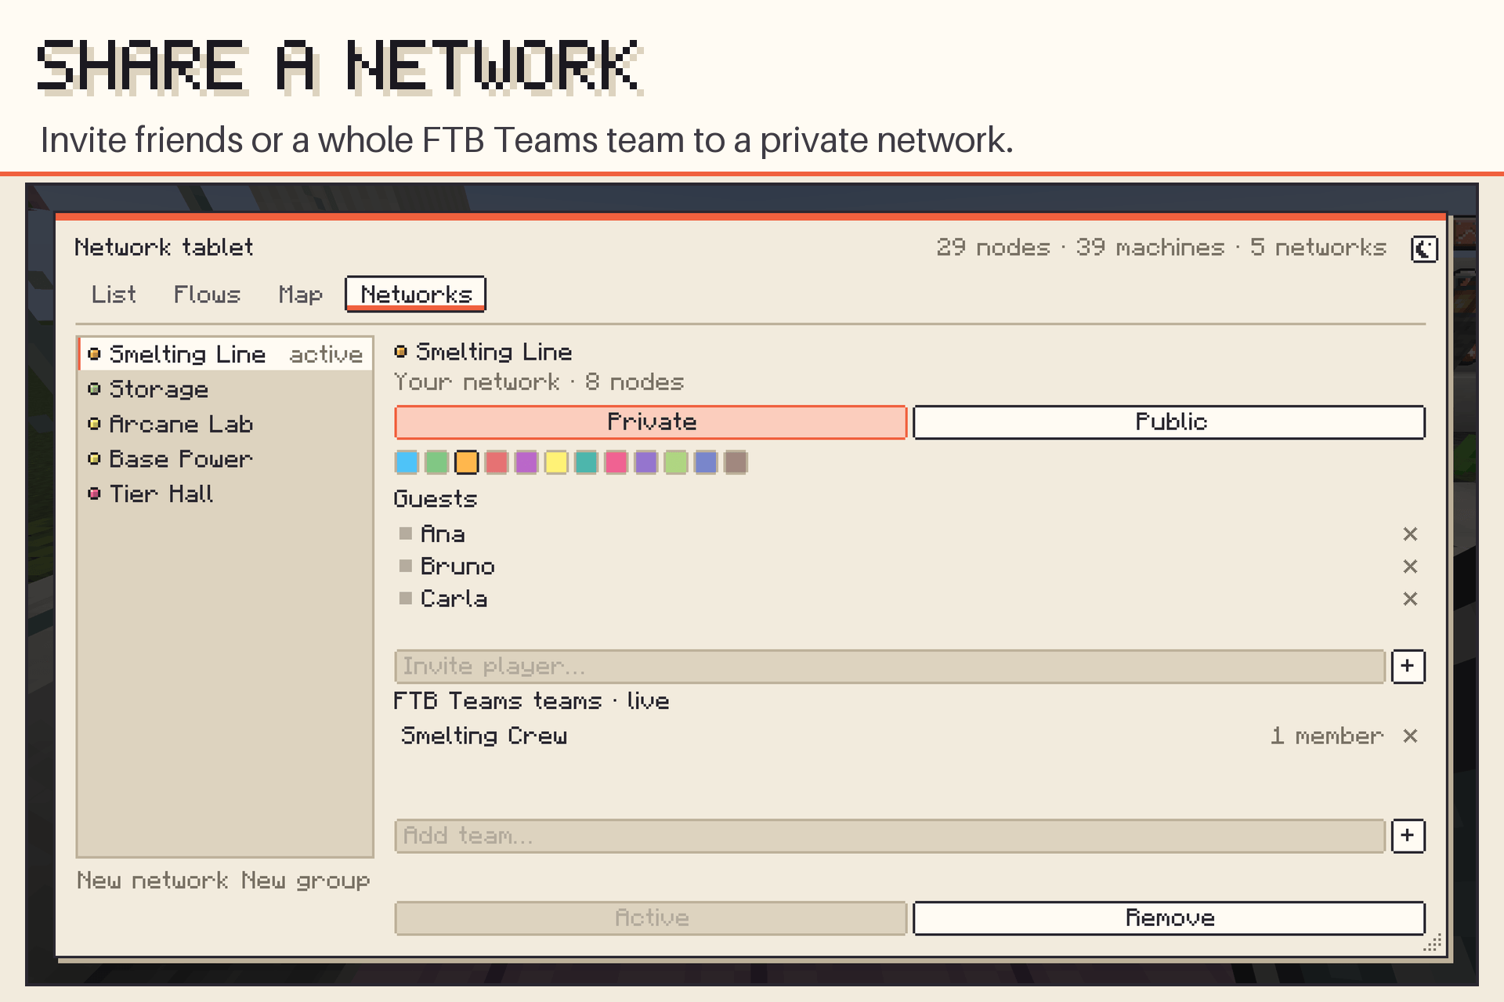
Task: Pick the hot pink color swatch
Action: pyautogui.click(x=616, y=462)
